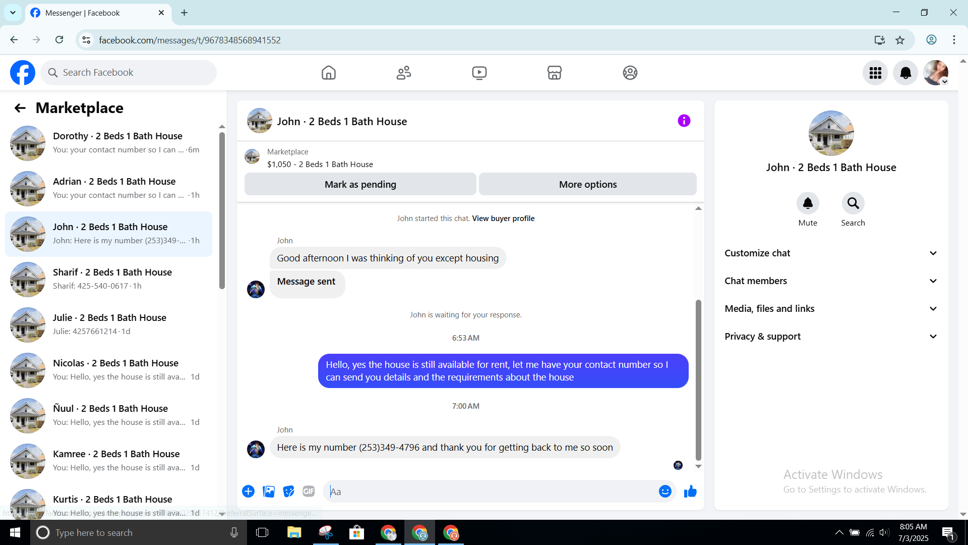Send a thumbs-up like

click(690, 491)
